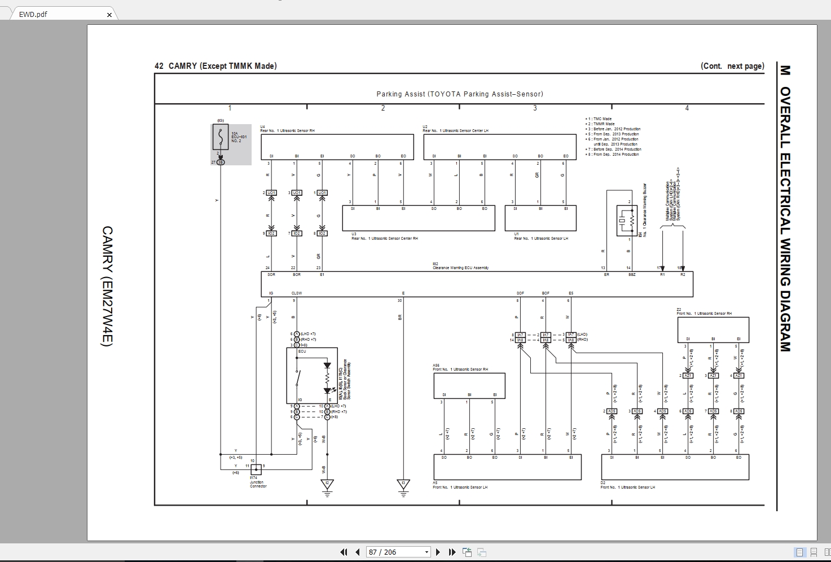Click column number 4 in diagram header
Image resolution: width=831 pixels, height=562 pixels.
pos(687,108)
